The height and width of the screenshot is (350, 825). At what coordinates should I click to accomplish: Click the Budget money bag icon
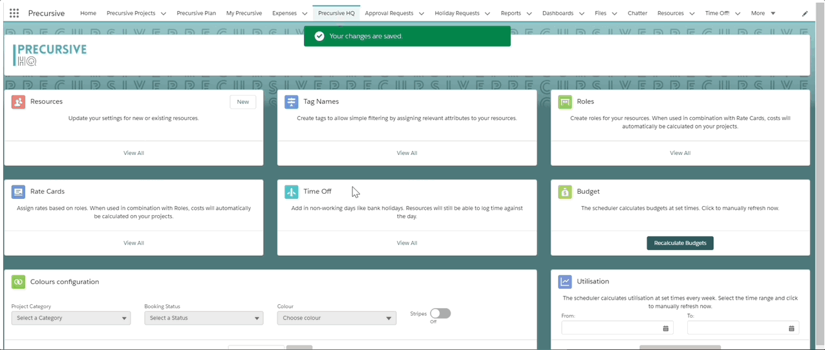[565, 192]
